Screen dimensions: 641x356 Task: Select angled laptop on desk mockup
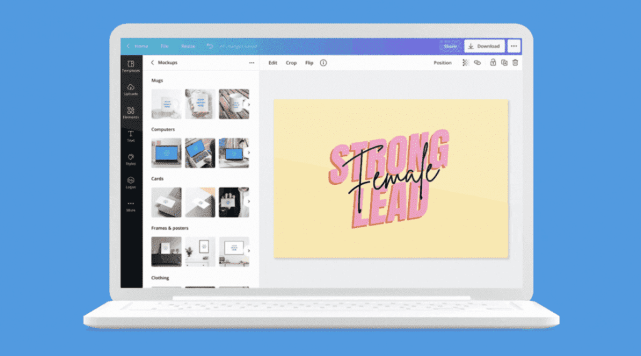[200, 153]
